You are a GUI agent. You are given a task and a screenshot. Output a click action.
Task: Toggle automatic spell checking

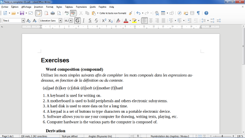(73, 13)
